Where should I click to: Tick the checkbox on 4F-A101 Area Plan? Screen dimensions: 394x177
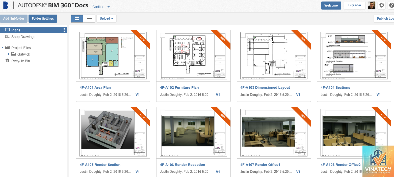[82, 35]
